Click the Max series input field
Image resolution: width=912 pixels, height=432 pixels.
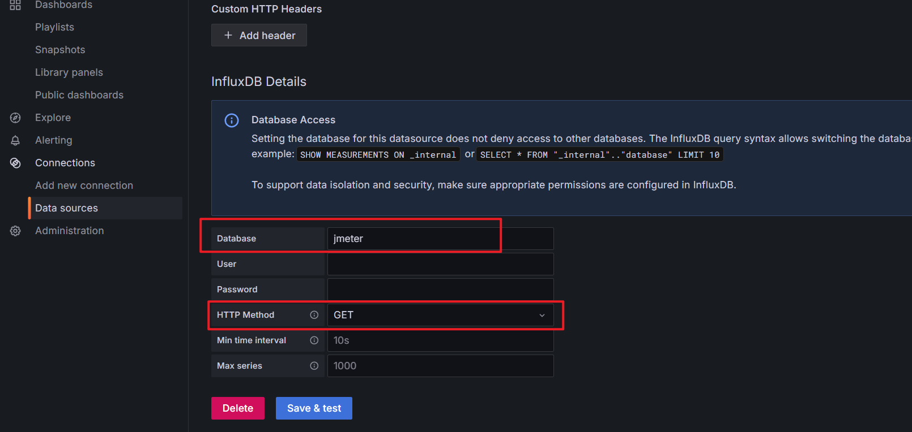(440, 366)
